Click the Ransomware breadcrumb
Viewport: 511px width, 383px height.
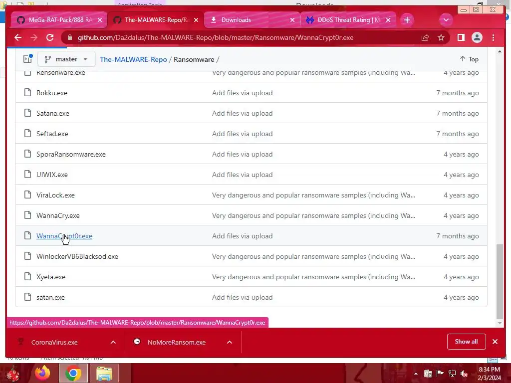pyautogui.click(x=194, y=59)
